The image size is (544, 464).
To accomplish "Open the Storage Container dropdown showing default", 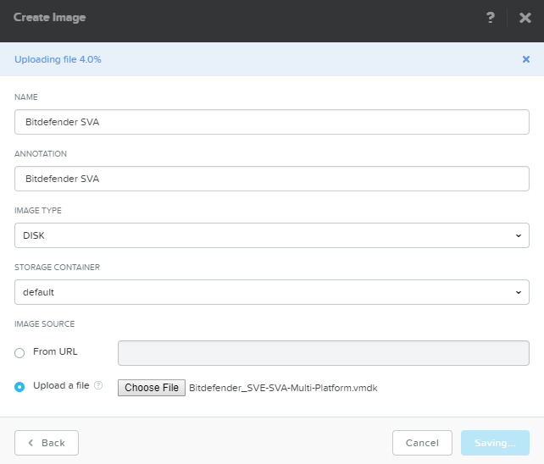I will [x=271, y=292].
